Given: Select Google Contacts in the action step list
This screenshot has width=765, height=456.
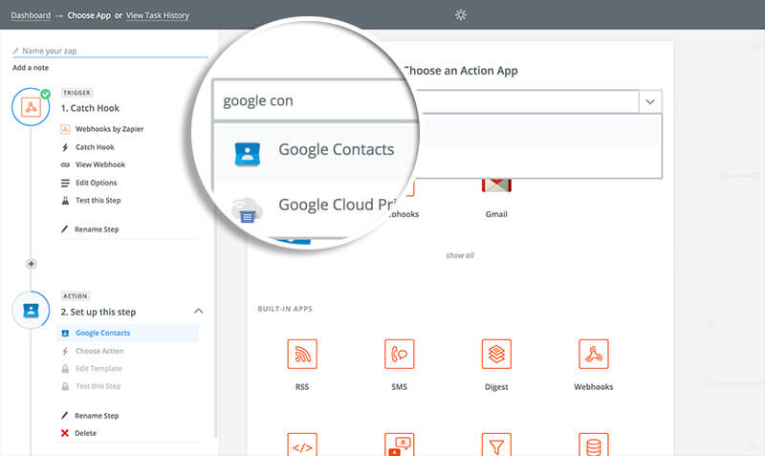Looking at the screenshot, I should [x=128, y=333].
